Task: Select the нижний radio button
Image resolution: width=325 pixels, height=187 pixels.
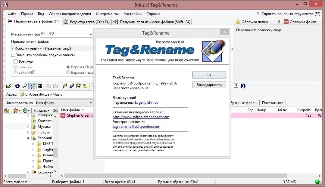Action: 15,67
